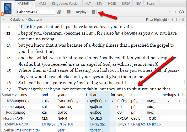
Task: Switch to the NA28 tab
Action: (42, 4)
